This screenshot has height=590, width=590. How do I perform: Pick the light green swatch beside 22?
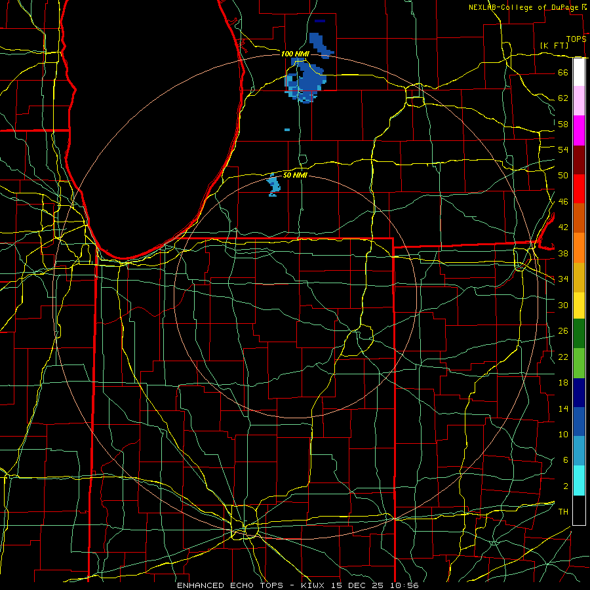pyautogui.click(x=579, y=363)
